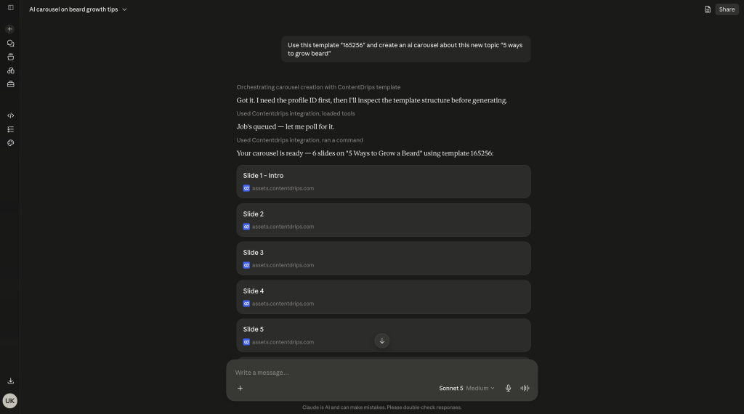Click the task list icon in sidebar

[x=10, y=129]
